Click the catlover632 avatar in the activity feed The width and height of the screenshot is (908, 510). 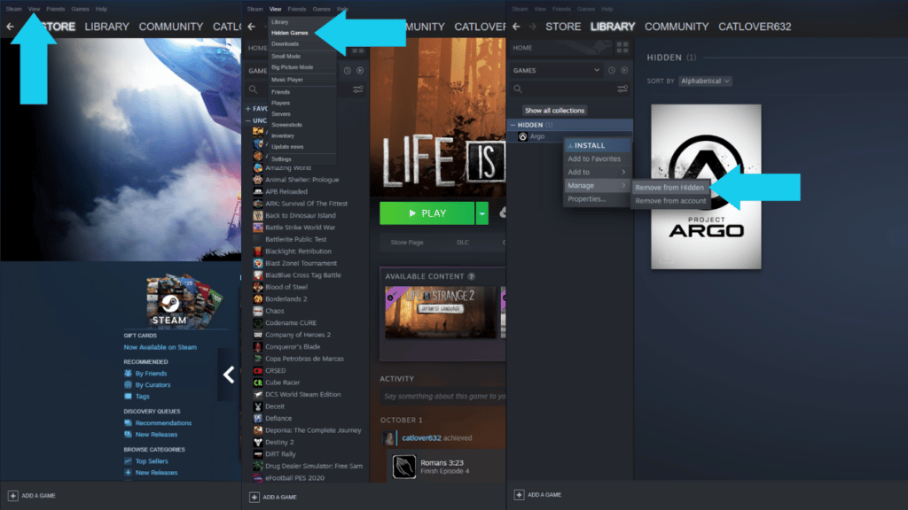tap(389, 438)
